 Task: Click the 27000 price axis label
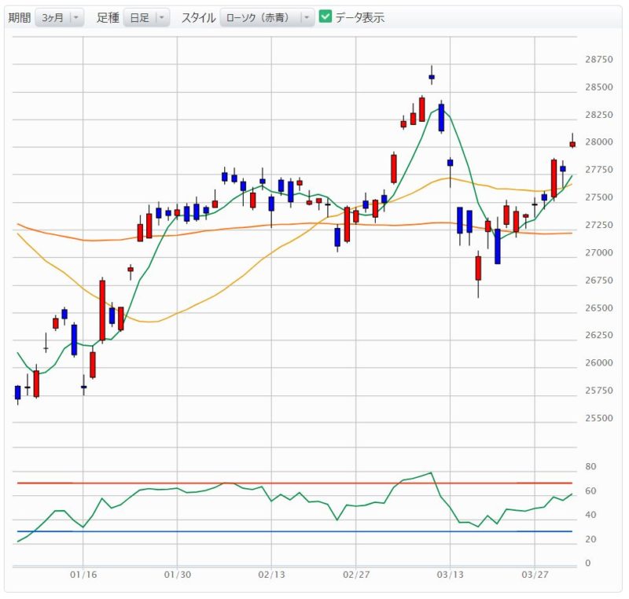click(x=599, y=252)
